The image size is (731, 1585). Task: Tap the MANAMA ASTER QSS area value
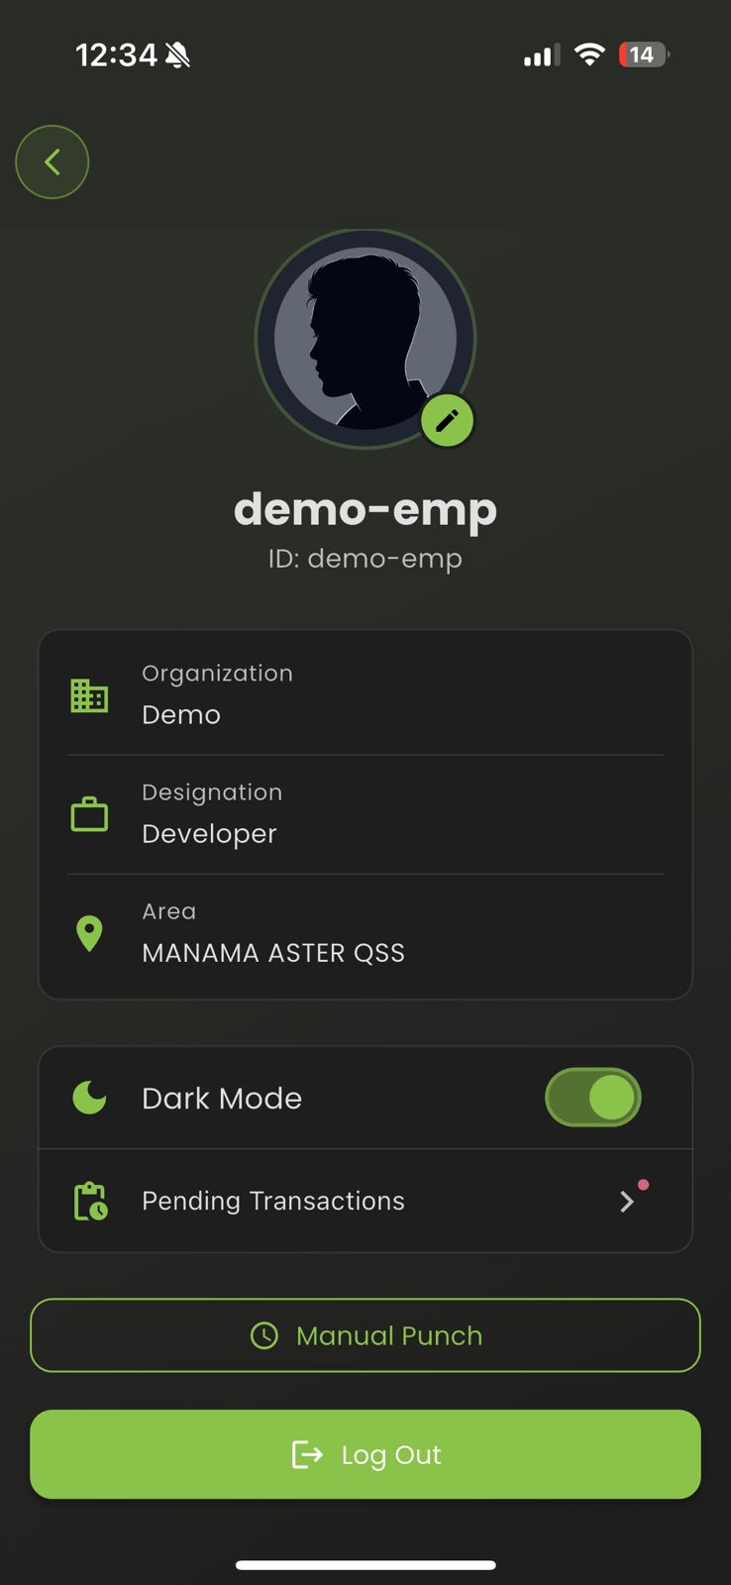point(273,953)
